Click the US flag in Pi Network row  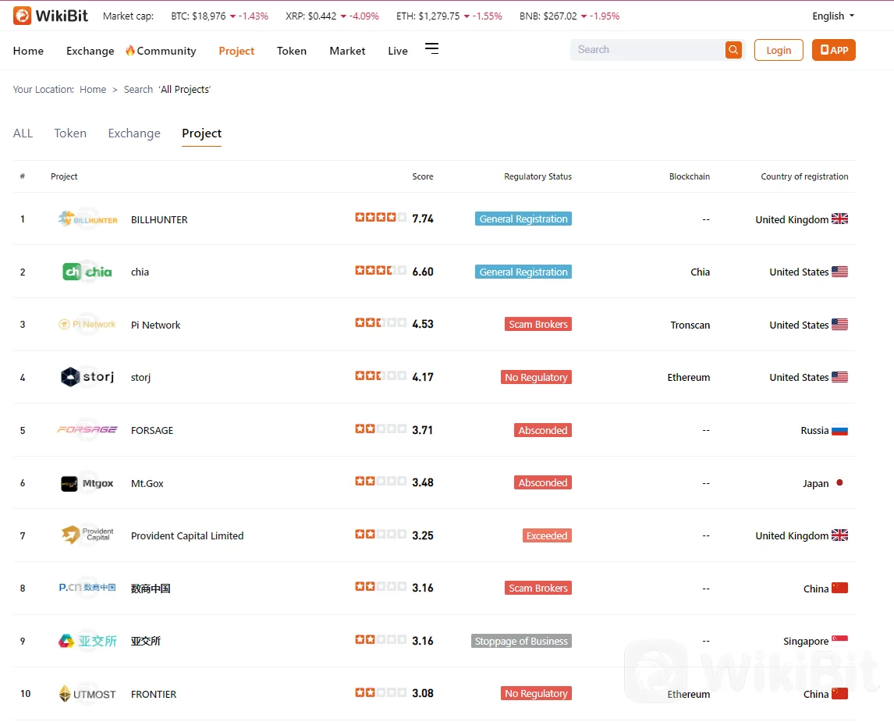tap(839, 325)
